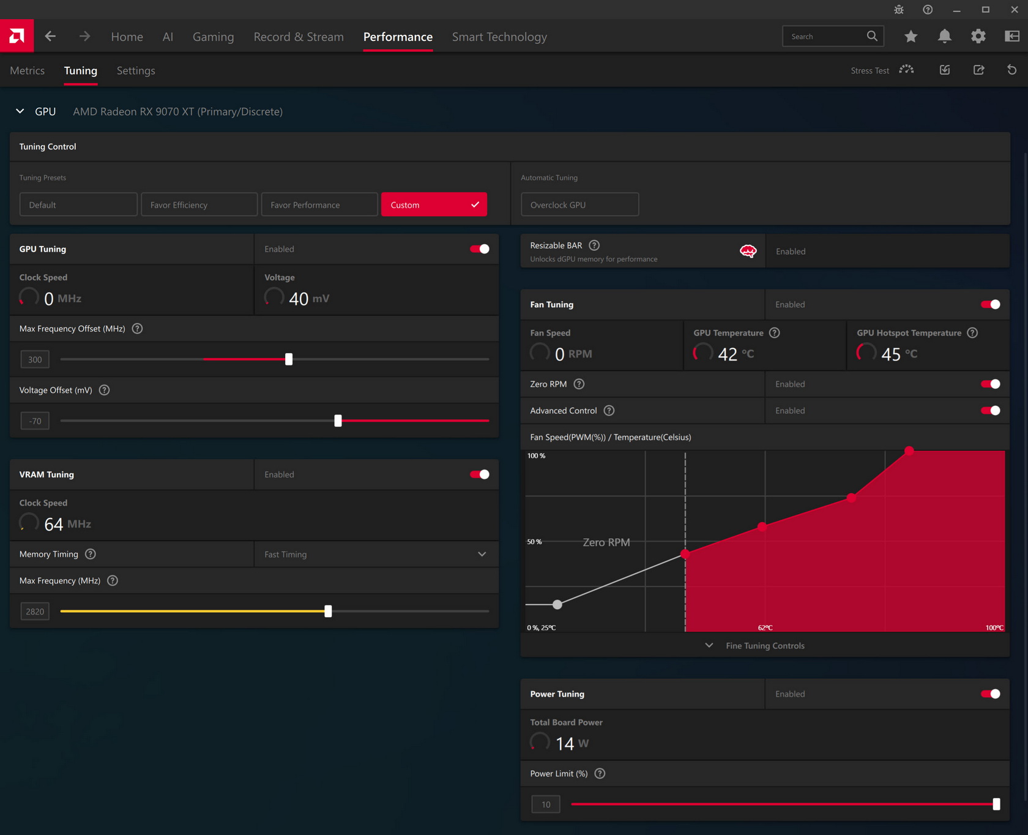Go back with the left arrow
The height and width of the screenshot is (835, 1028).
click(50, 37)
